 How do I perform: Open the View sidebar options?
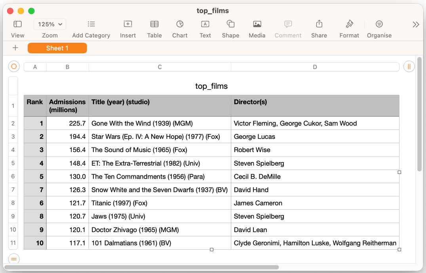[x=17, y=29]
